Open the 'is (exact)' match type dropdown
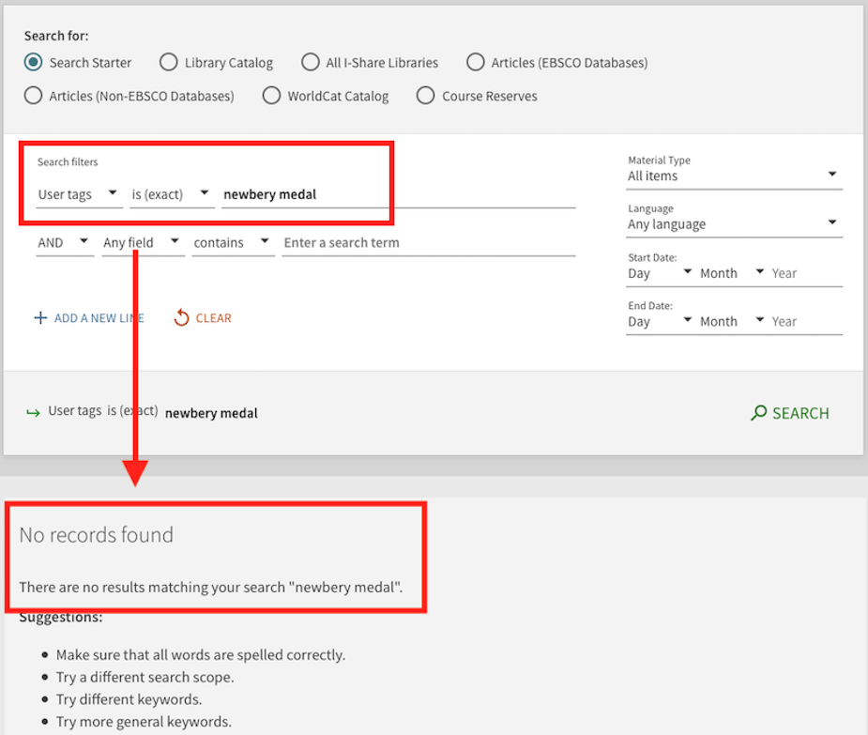This screenshot has height=735, width=868. 171,194
